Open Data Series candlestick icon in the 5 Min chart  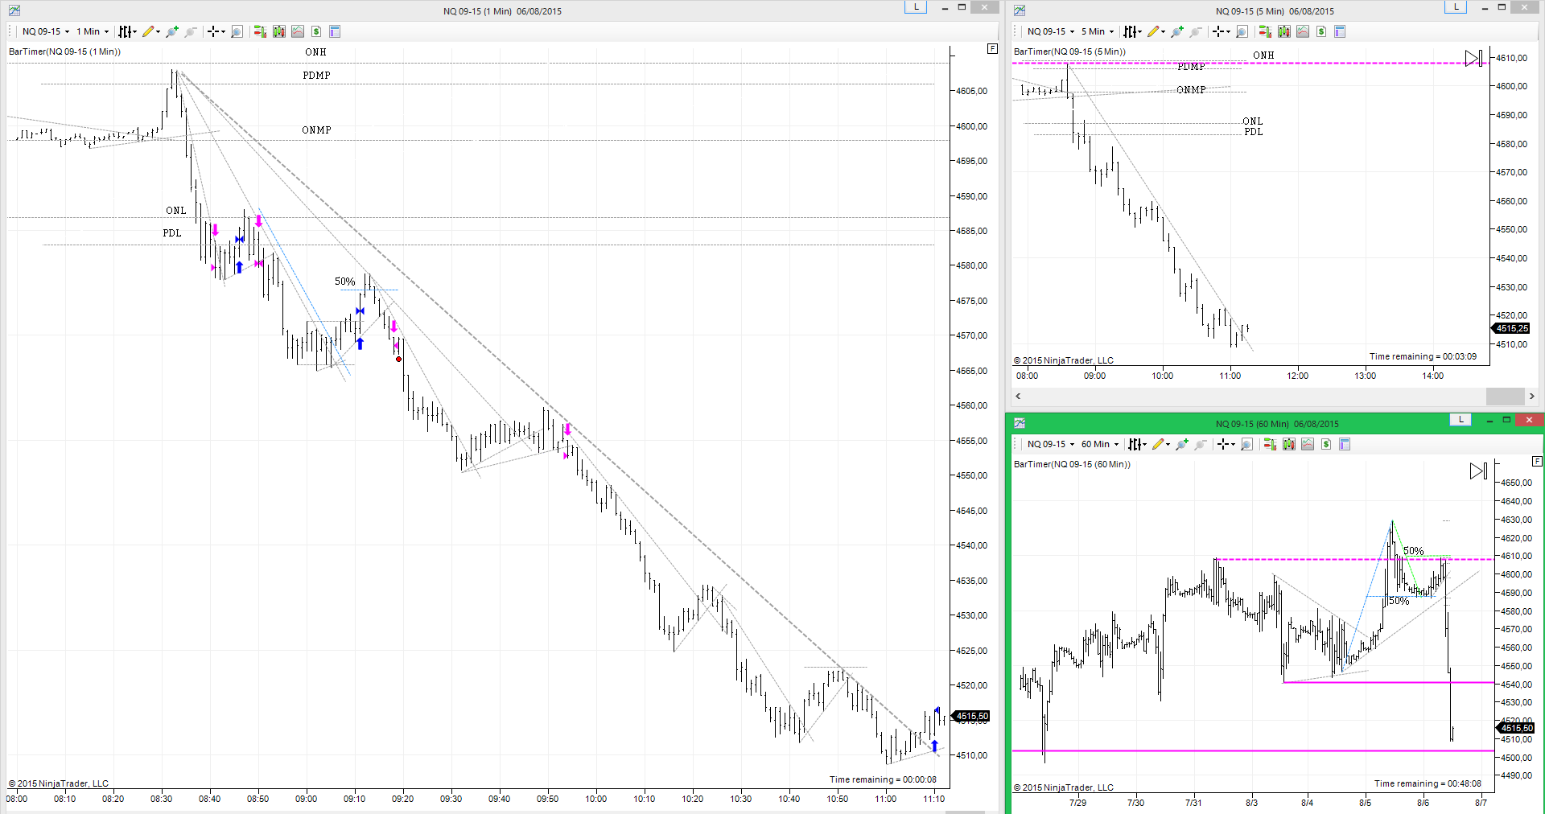[x=1283, y=31]
